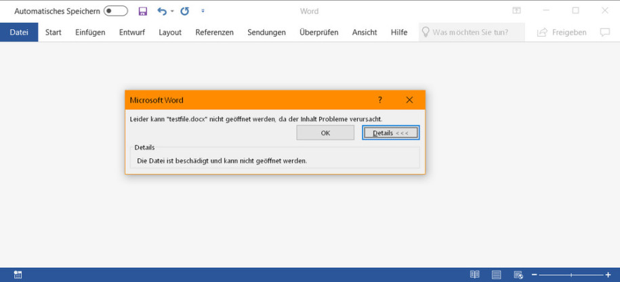Click the purple Save disk icon
This screenshot has width=620, height=282.
[143, 11]
